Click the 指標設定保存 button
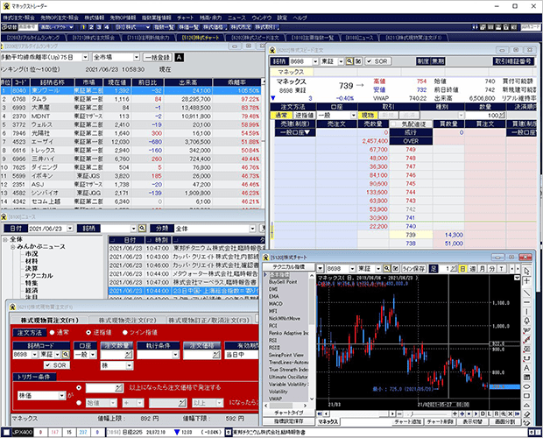The image size is (543, 438). (x=289, y=421)
